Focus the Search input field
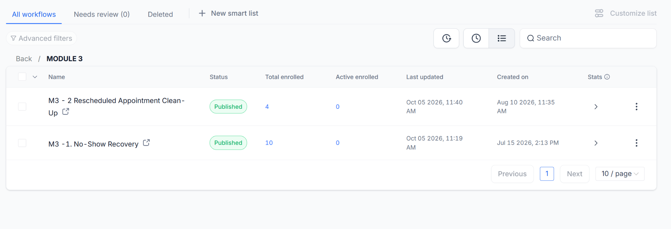 (x=588, y=38)
